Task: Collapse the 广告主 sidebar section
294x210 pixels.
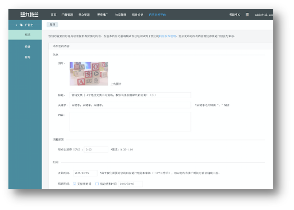Action: coord(16,25)
